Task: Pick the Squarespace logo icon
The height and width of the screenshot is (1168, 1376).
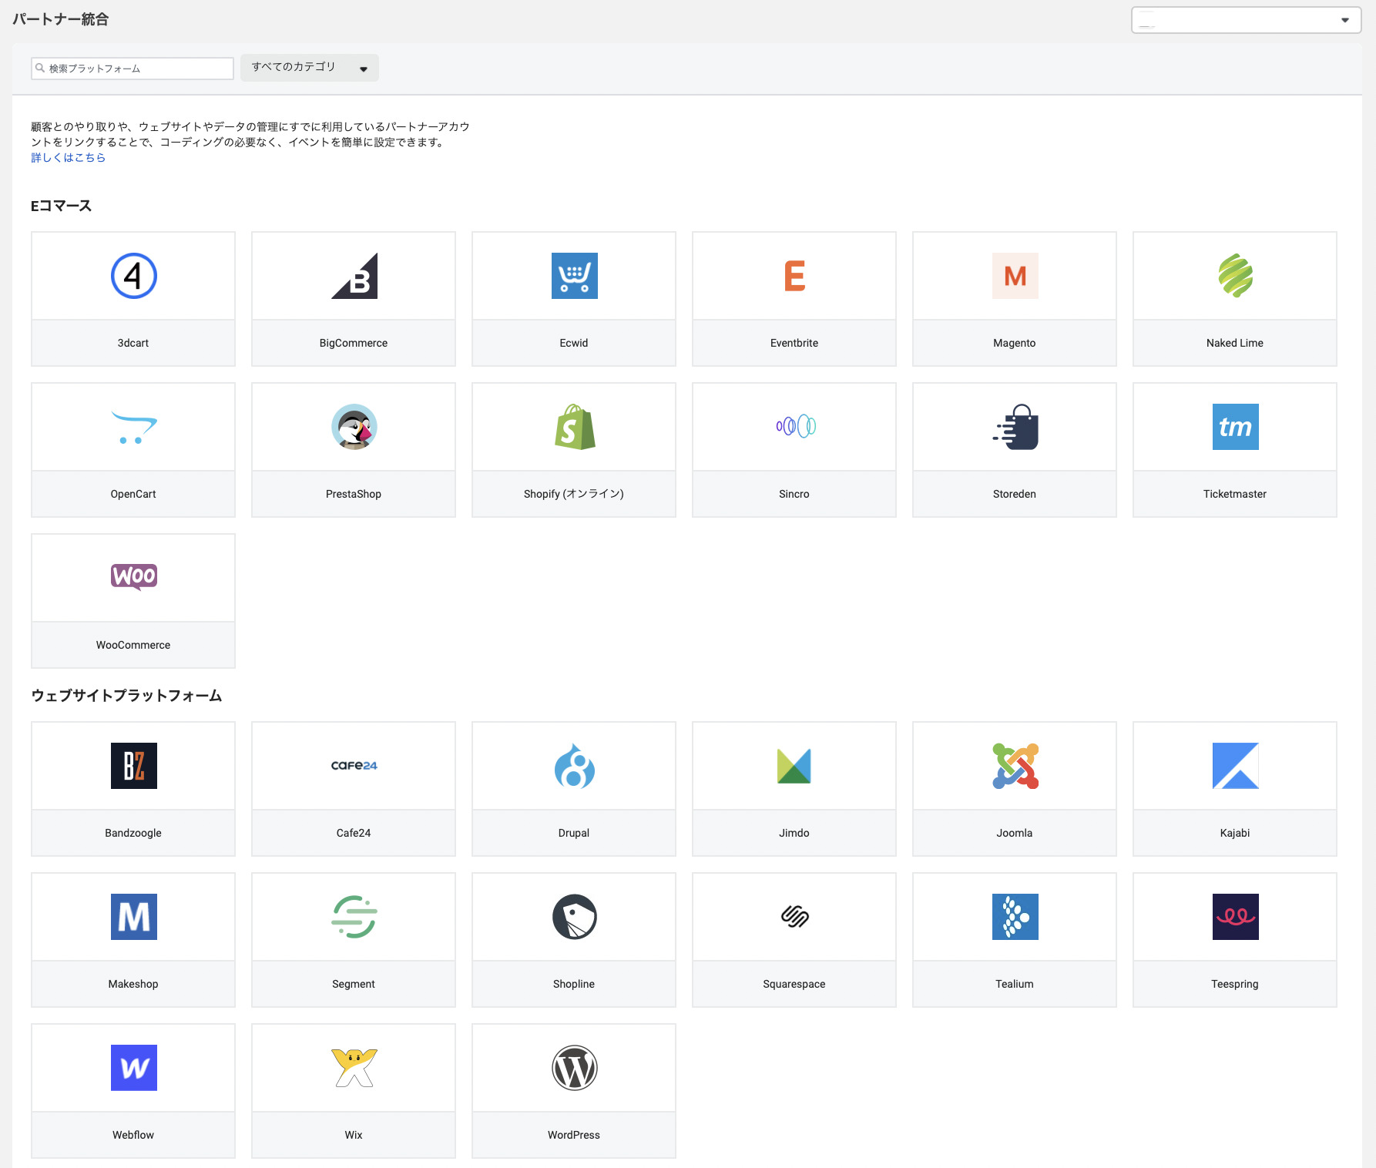Action: [794, 917]
